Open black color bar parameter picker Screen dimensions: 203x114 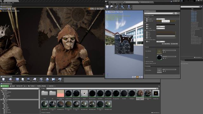(166, 25)
